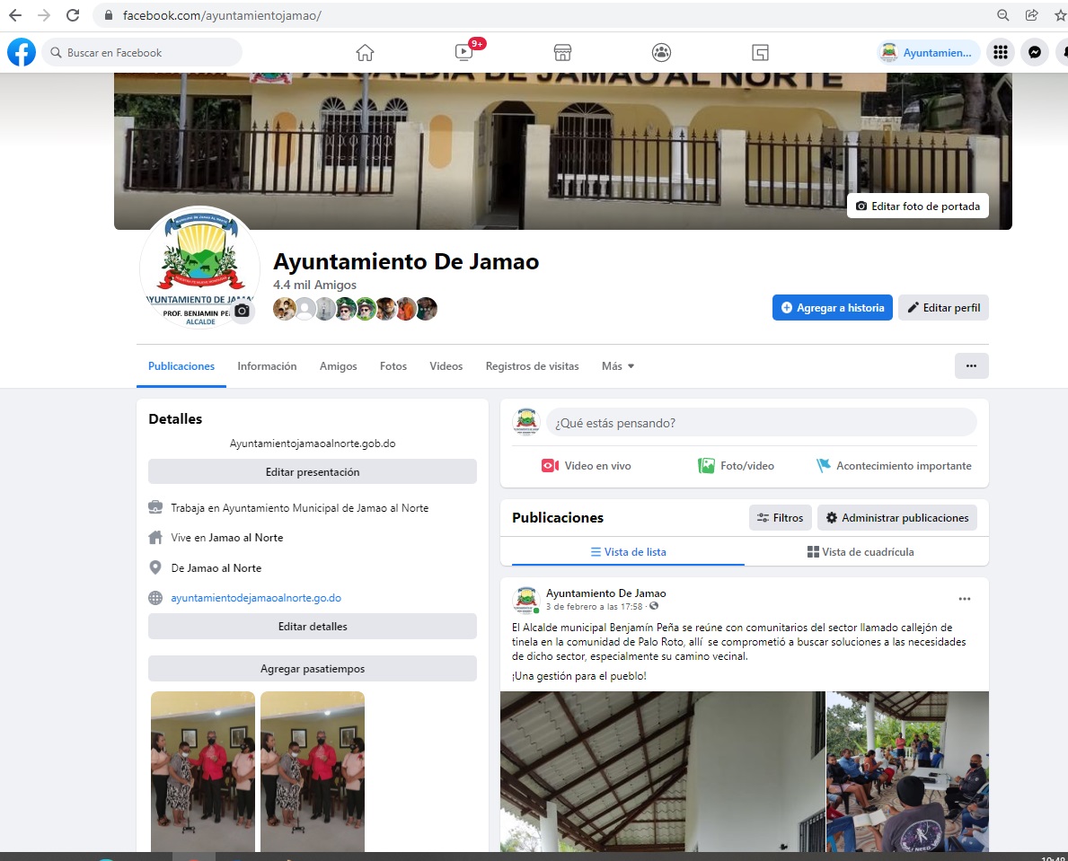Switch to the Amigos tab
Image resolution: width=1068 pixels, height=861 pixels.
[x=339, y=366]
